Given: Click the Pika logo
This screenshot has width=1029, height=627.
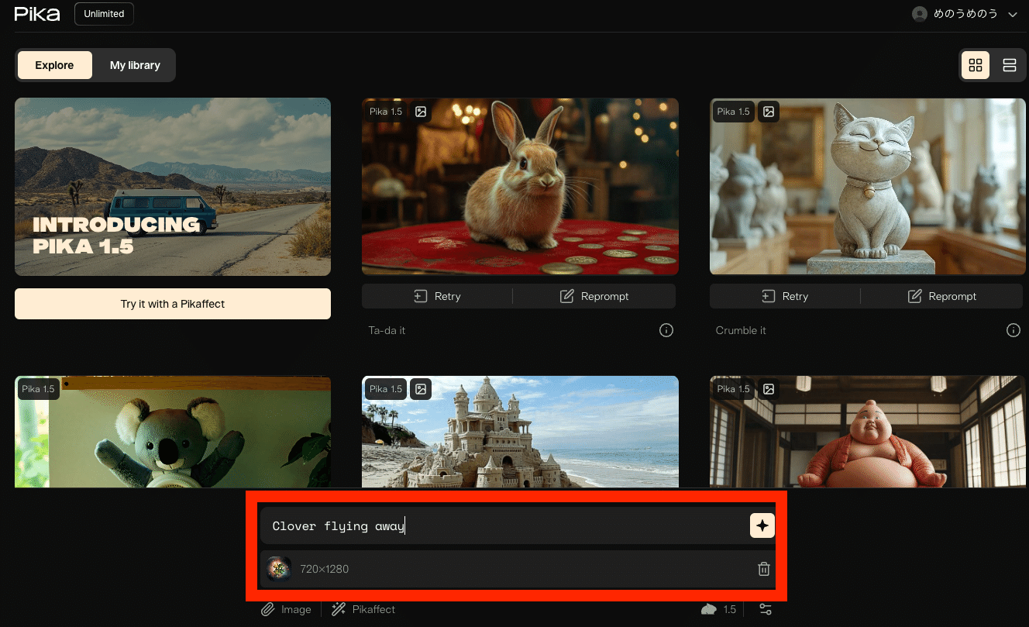Looking at the screenshot, I should tap(37, 14).
